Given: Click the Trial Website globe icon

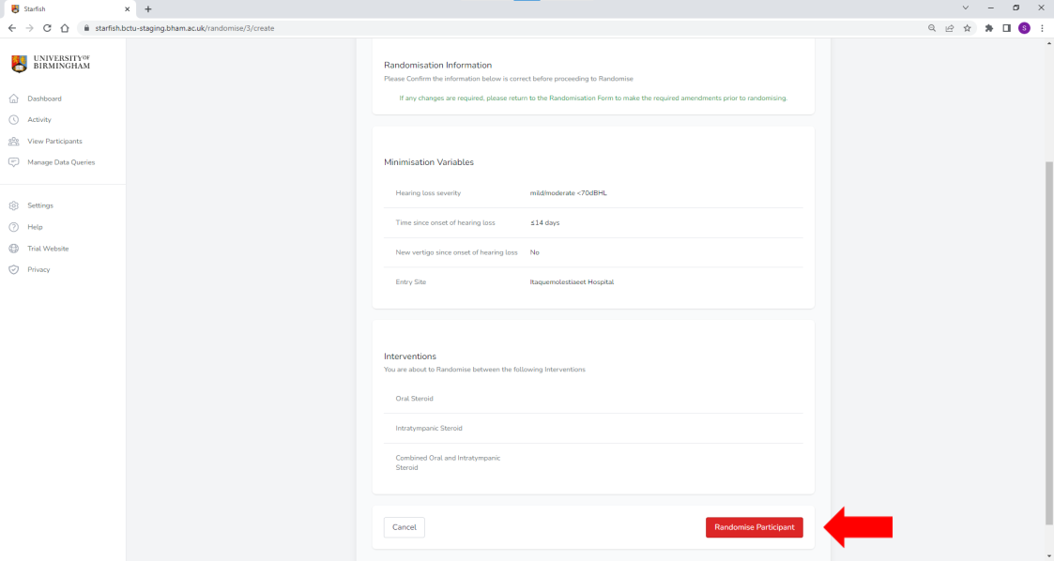Looking at the screenshot, I should click(13, 249).
